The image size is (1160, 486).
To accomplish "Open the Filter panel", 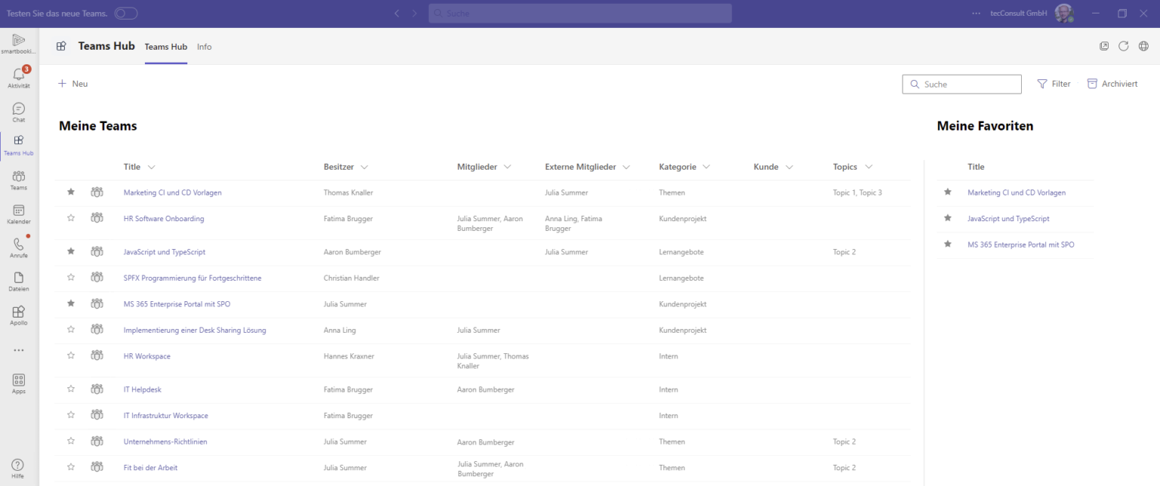I will 1054,84.
